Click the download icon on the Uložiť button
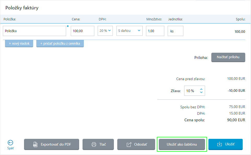This screenshot has height=155, width=251. coord(219,144)
